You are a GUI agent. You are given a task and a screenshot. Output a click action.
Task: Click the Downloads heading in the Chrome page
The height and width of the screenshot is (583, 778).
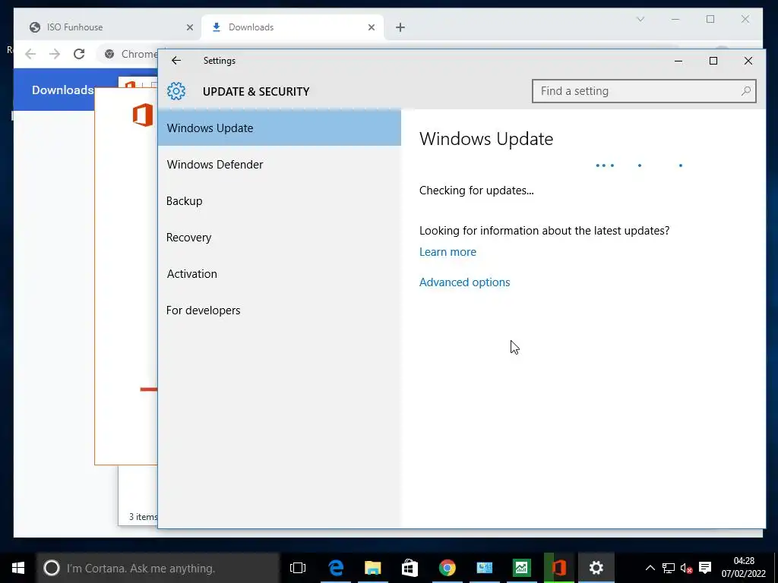coord(62,90)
